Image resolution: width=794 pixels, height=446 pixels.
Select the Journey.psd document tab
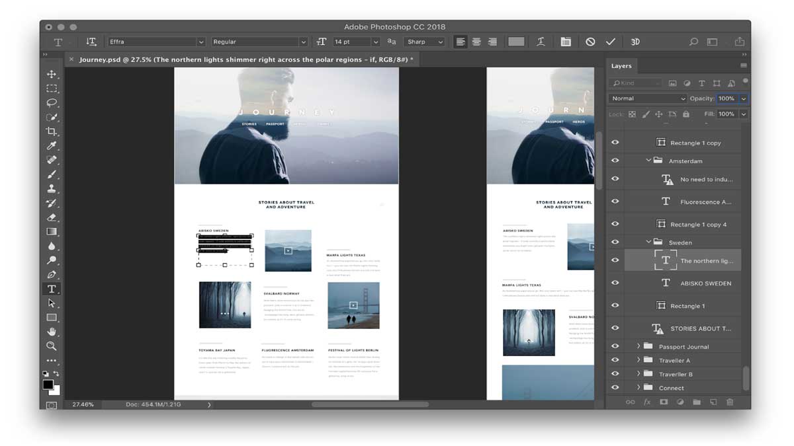[246, 59]
